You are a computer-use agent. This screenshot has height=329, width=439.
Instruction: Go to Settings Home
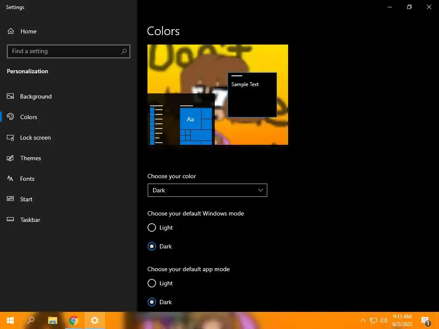[29, 31]
